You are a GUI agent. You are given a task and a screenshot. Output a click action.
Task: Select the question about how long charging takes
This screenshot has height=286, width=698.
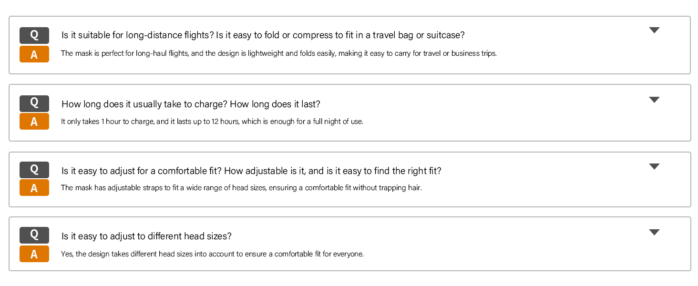[191, 104]
